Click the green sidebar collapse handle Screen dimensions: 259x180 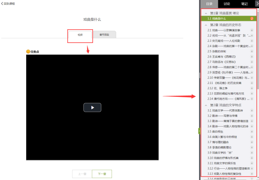coord(199,131)
